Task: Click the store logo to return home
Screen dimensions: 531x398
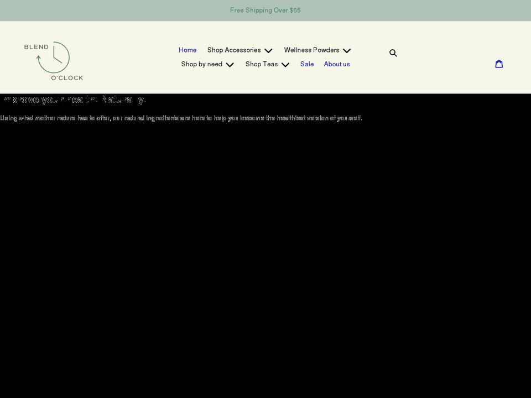Action: coord(53,60)
